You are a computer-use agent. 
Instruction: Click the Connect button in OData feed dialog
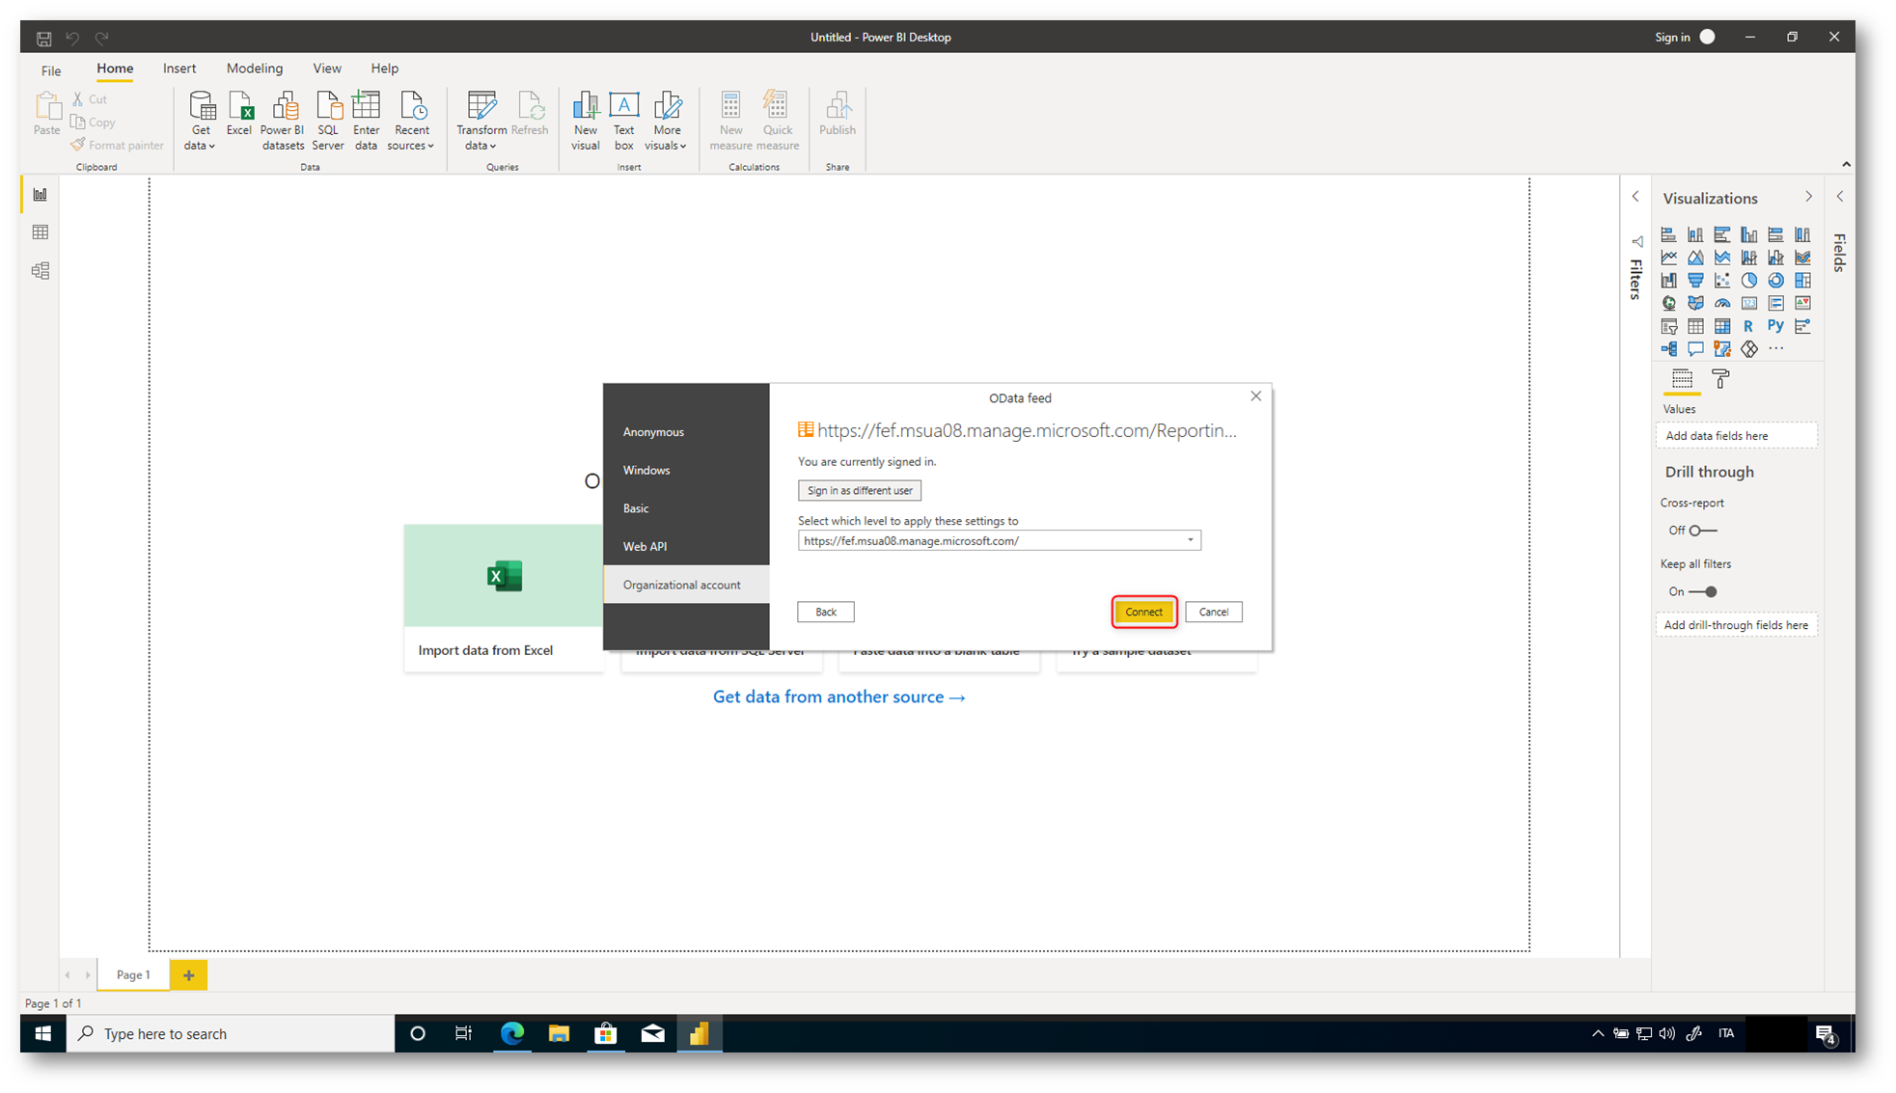point(1143,612)
